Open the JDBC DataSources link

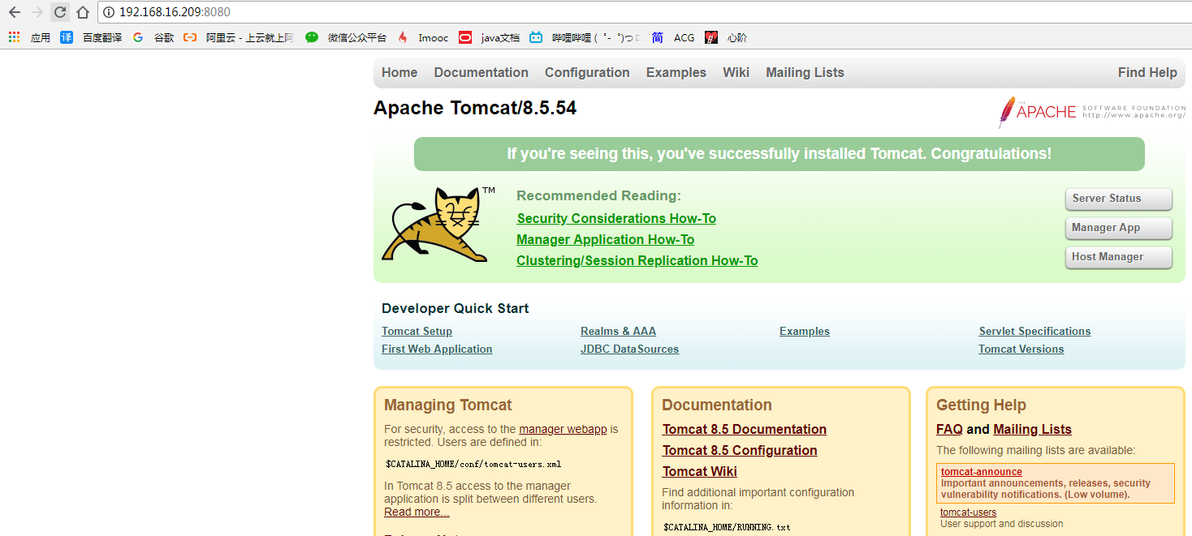coord(629,349)
